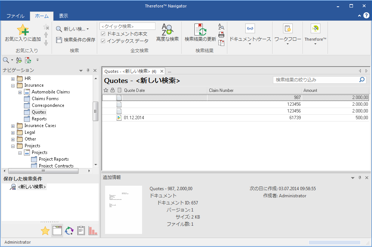Select Claims Forms in tree
The height and width of the screenshot is (247, 372).
45,99
